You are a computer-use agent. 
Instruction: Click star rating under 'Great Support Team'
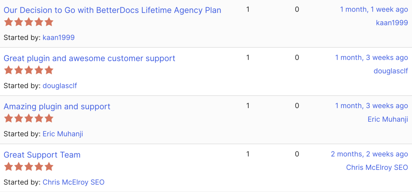coord(29,167)
